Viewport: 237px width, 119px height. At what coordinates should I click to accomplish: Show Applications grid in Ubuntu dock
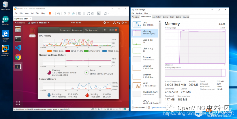point(18,103)
